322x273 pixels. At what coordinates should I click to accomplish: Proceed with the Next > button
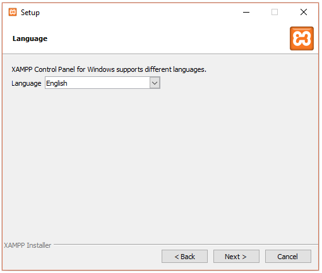pyautogui.click(x=236, y=257)
